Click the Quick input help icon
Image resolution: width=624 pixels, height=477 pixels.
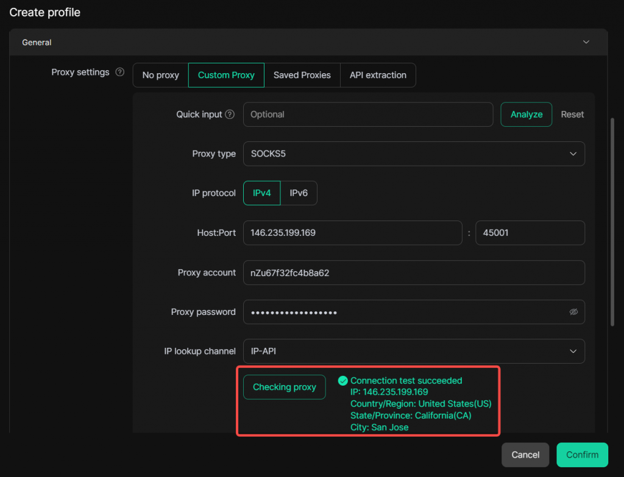230,115
